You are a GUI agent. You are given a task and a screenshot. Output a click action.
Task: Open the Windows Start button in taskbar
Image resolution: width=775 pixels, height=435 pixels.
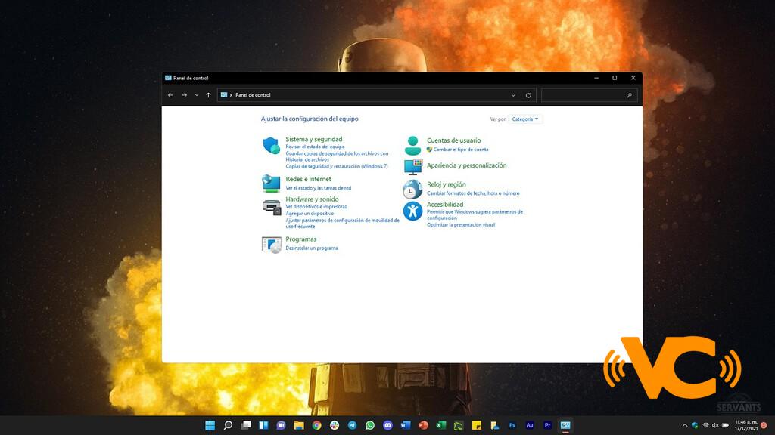210,425
